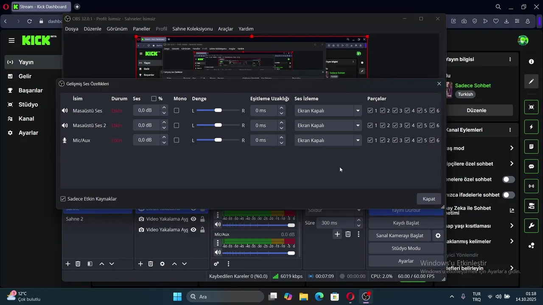Tick the Mono checkbox for Masaüstü Ses

[176, 111]
